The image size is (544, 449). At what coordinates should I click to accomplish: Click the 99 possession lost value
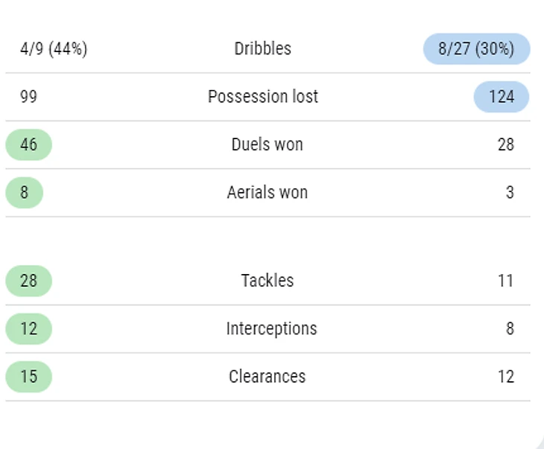click(28, 97)
